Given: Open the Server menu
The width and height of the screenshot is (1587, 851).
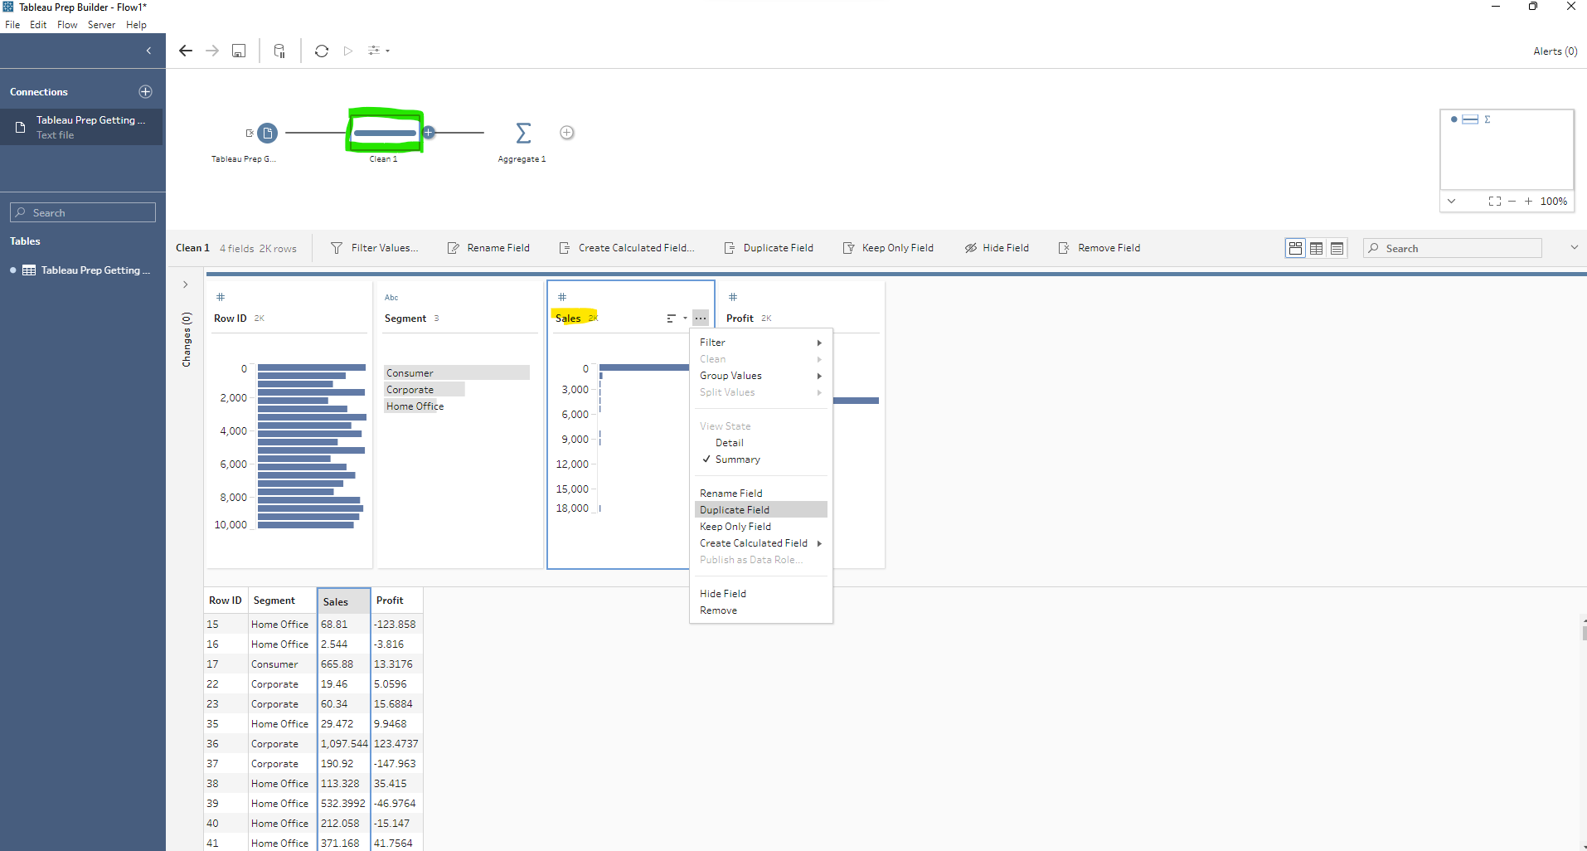Looking at the screenshot, I should tap(101, 25).
